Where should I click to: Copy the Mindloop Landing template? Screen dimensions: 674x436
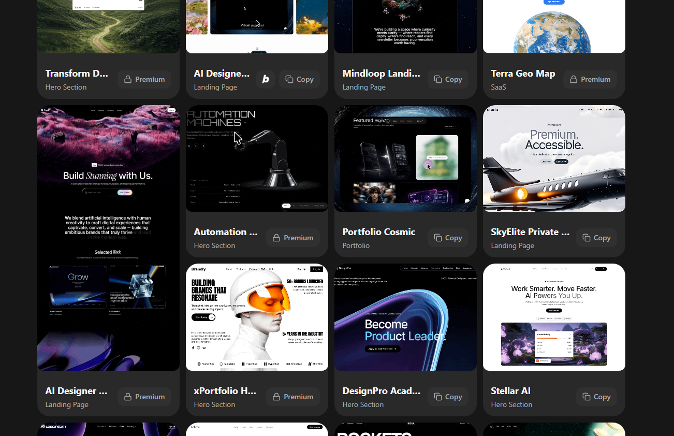(x=448, y=79)
